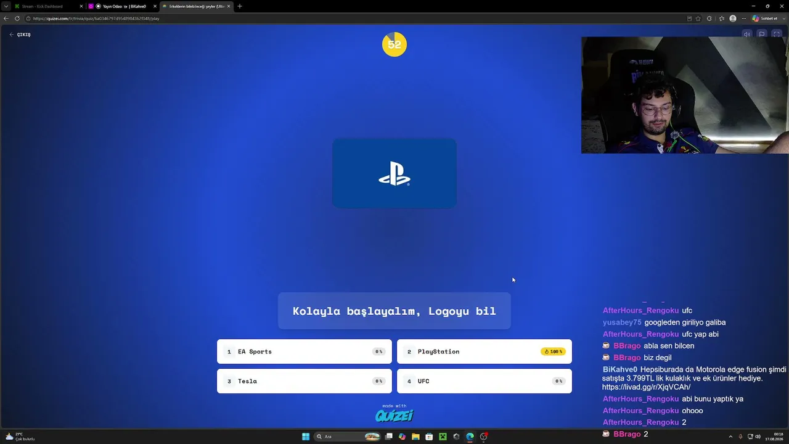
Task: Open Microsoft Edge from the taskbar
Action: [x=470, y=437]
